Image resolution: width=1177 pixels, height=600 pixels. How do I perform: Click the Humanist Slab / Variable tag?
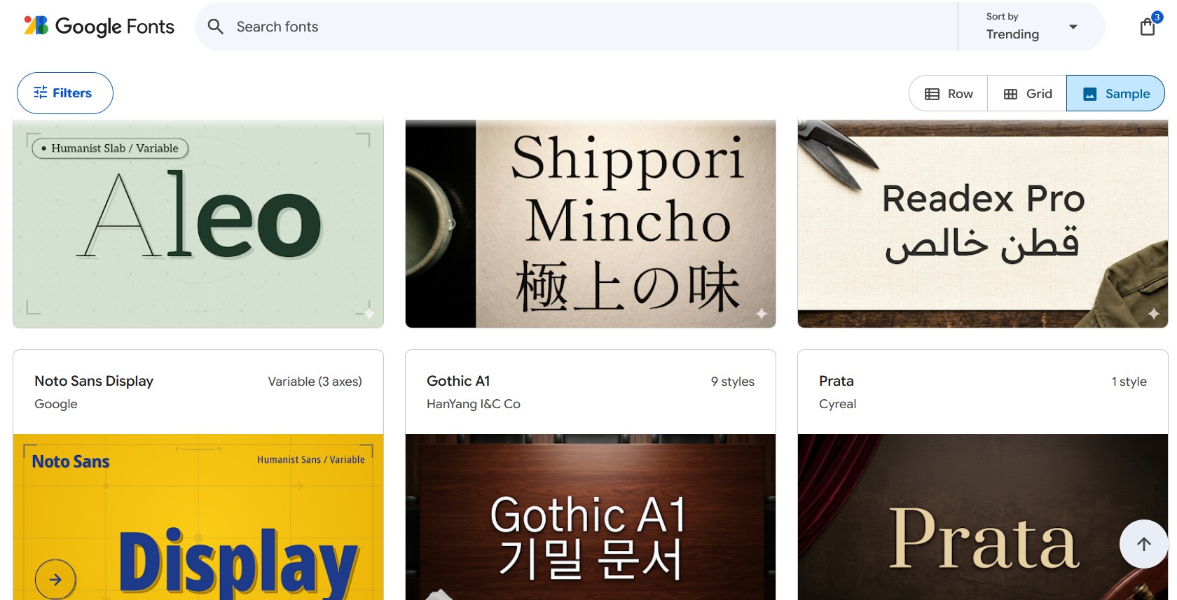coord(110,148)
